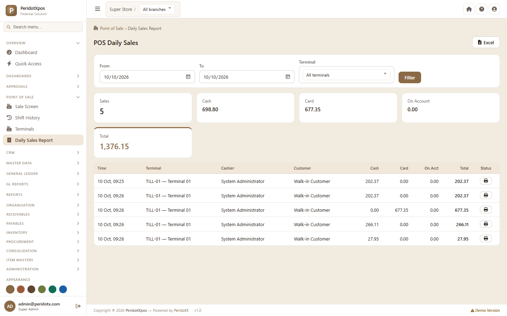This screenshot has width=507, height=316.
Task: Click the search magnifier icon in menu search
Action: click(x=8, y=27)
